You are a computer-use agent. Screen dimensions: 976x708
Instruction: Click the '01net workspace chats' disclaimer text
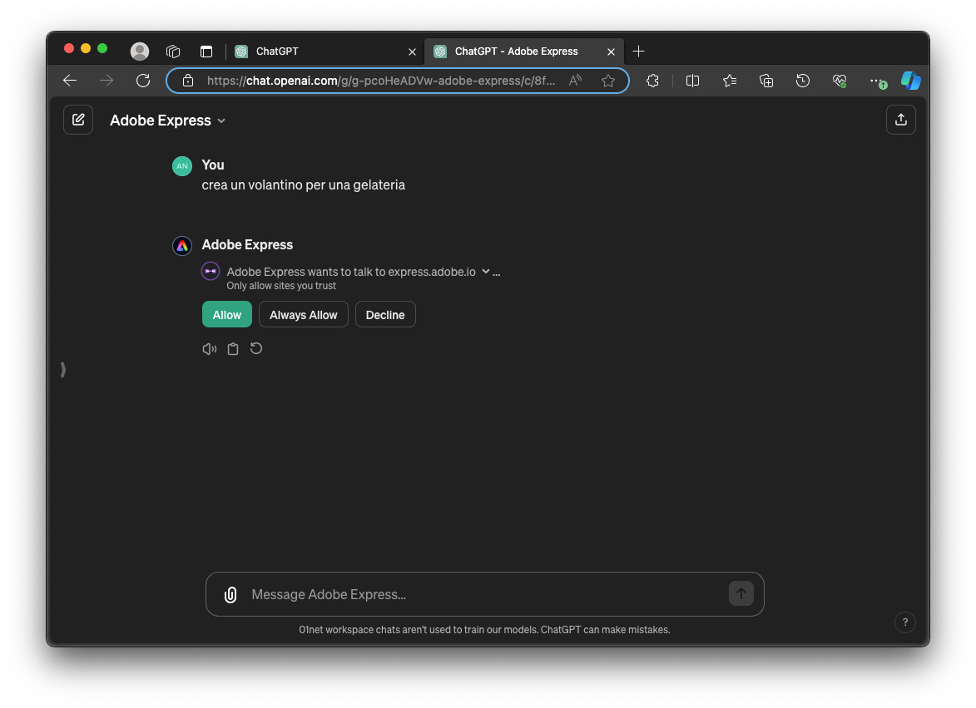(x=484, y=630)
